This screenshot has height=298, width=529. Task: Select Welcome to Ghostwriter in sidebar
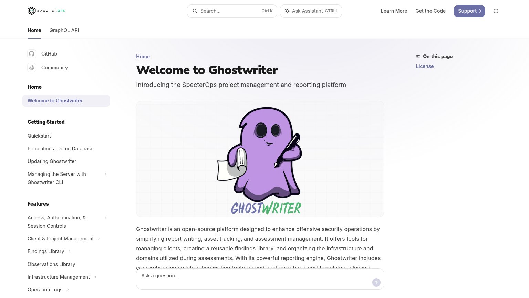(x=66, y=101)
